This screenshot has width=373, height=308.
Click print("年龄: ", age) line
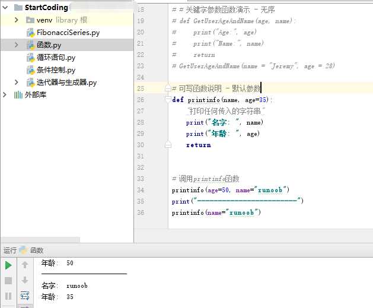[x=222, y=134]
